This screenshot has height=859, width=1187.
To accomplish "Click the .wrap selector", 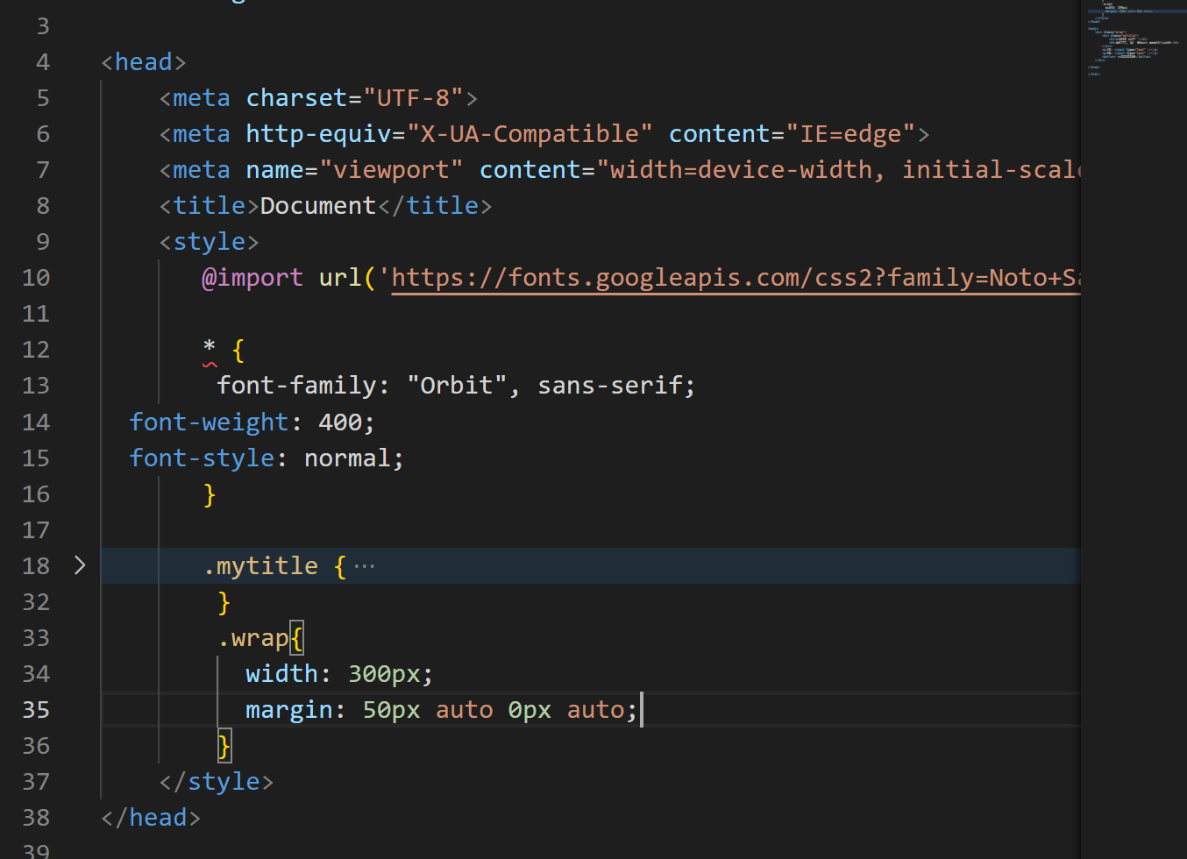I will pyautogui.click(x=253, y=638).
